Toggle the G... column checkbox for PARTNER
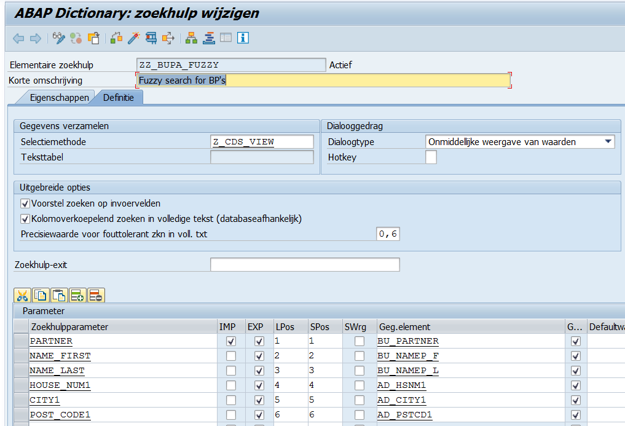 [576, 341]
